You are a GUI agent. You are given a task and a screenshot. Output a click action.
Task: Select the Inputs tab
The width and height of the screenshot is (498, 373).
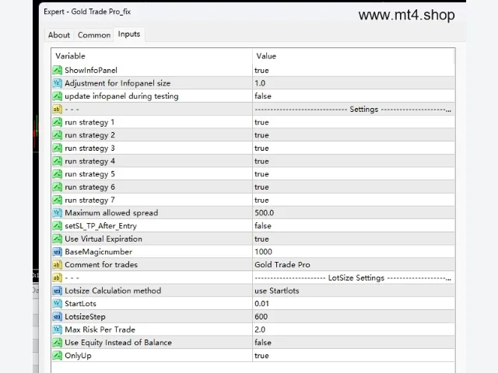(129, 34)
